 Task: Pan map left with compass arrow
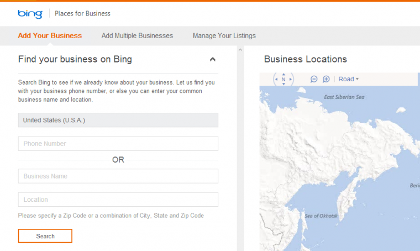(x=276, y=79)
